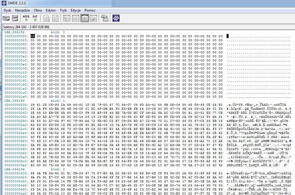Click the 'LBA:264192' label
The height and width of the screenshot is (195, 295).
[x=14, y=32]
